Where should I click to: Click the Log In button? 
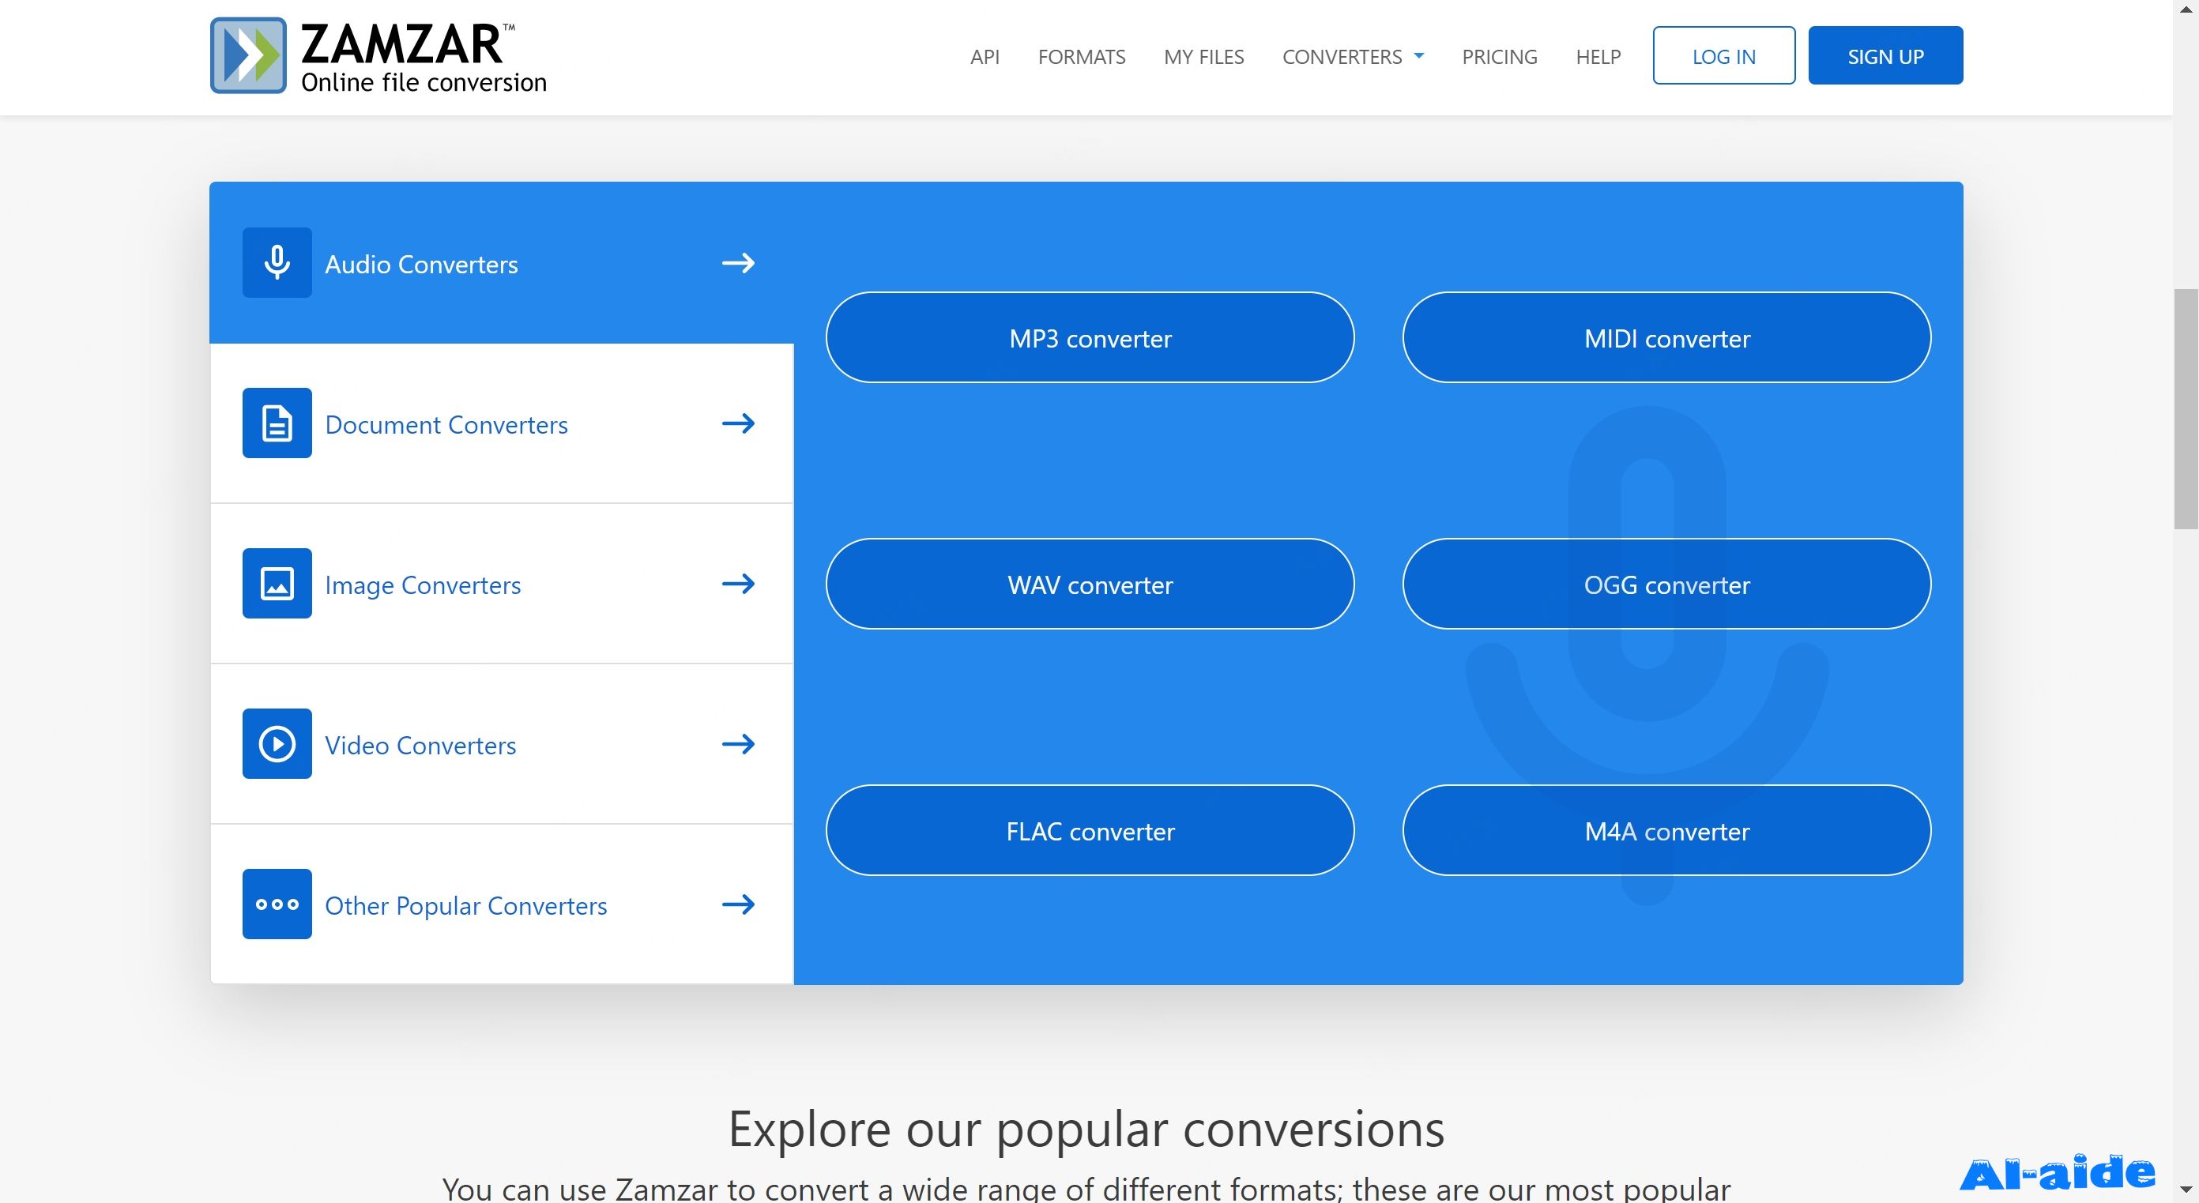click(1723, 55)
